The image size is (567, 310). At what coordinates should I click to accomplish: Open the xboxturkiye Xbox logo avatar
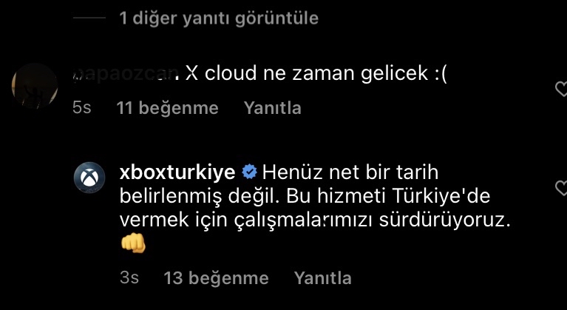tap(89, 178)
